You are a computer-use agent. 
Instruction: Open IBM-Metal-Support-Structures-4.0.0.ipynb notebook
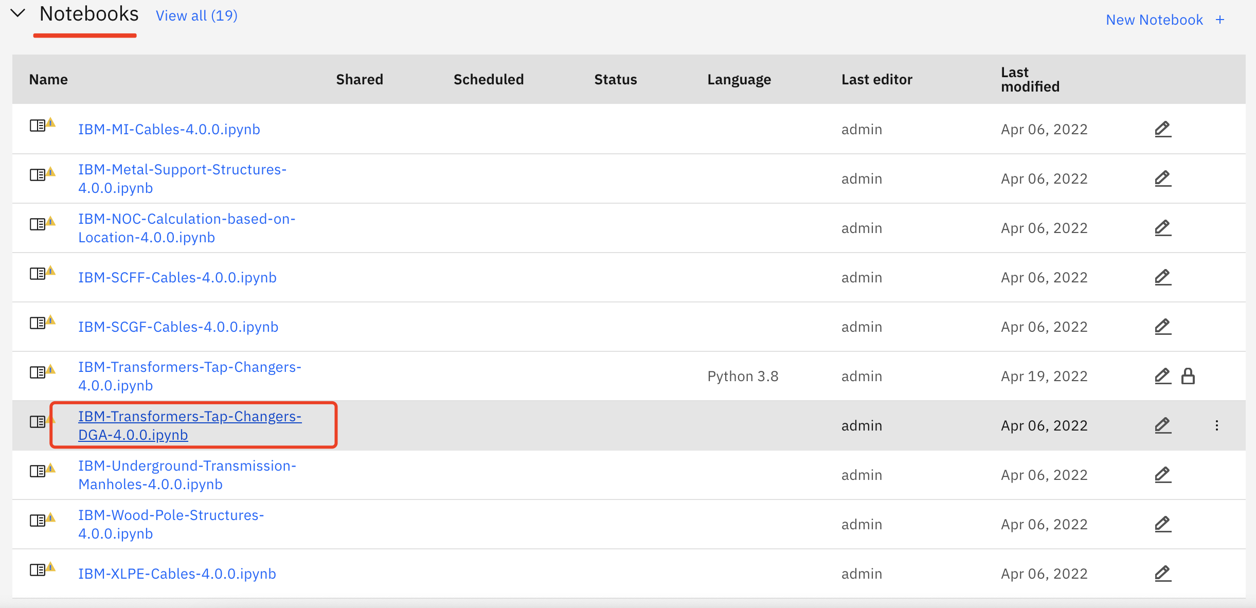tap(182, 178)
